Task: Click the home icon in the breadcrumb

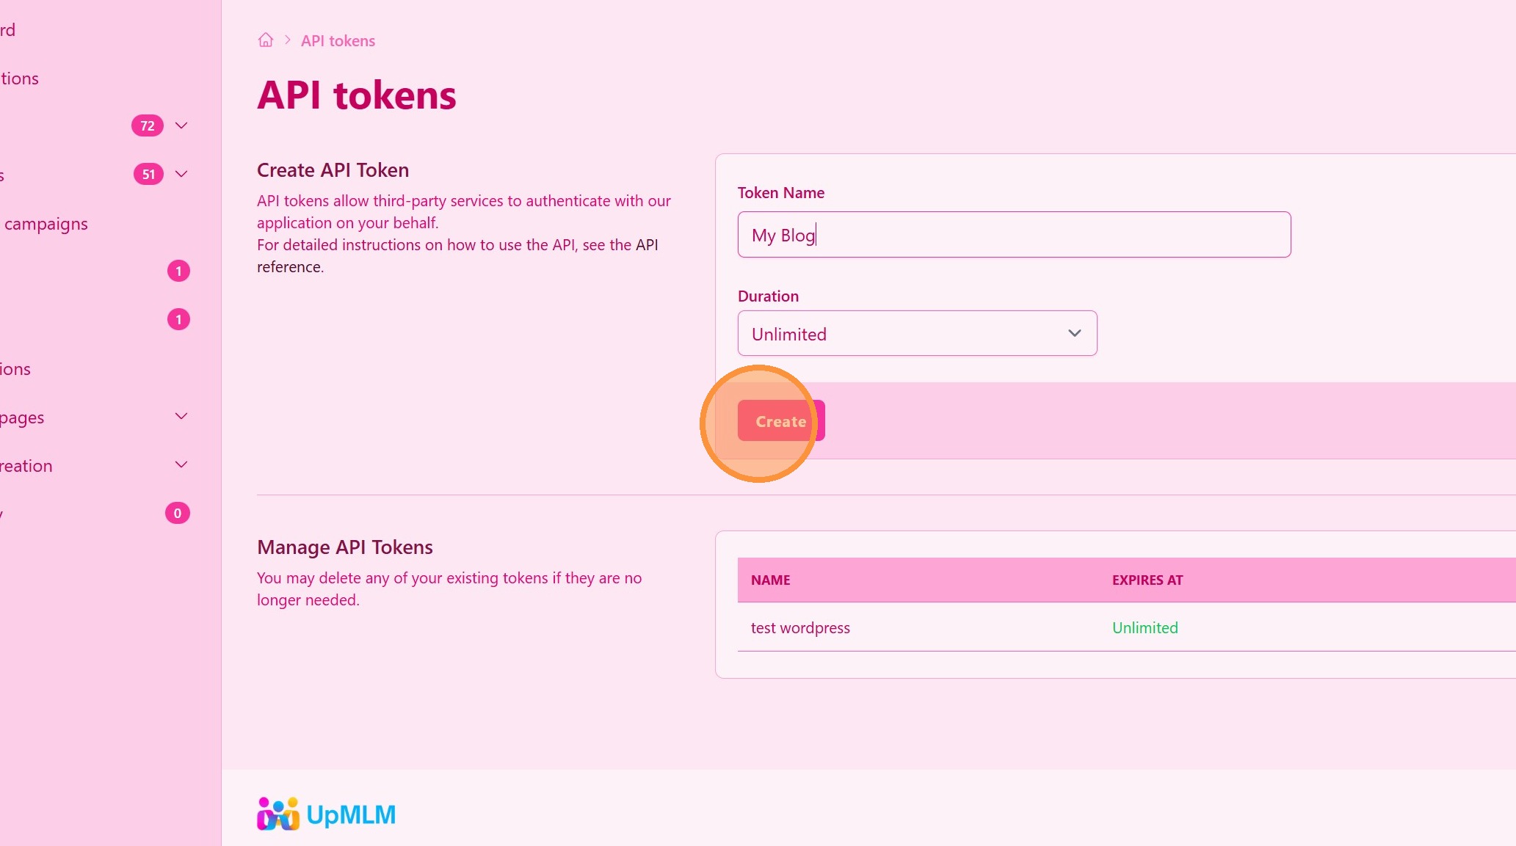Action: [266, 40]
